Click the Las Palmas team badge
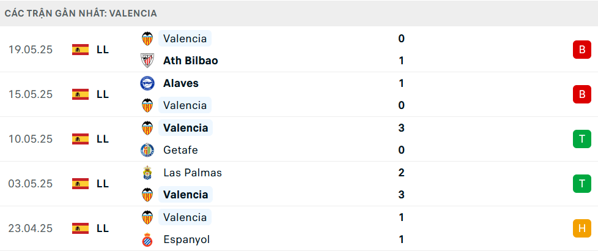 pyautogui.click(x=147, y=173)
